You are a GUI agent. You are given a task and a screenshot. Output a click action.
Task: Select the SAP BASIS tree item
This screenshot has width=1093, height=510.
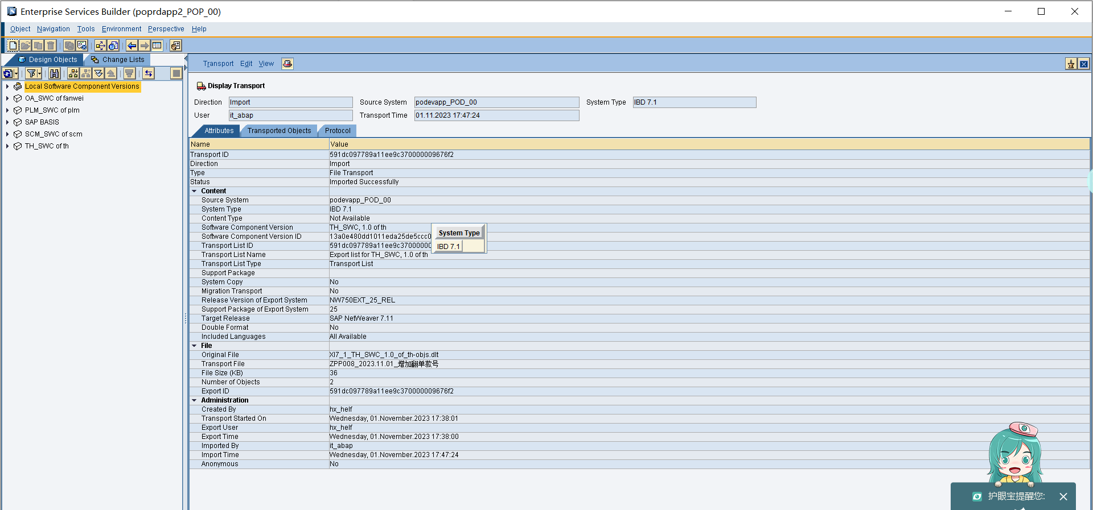42,122
